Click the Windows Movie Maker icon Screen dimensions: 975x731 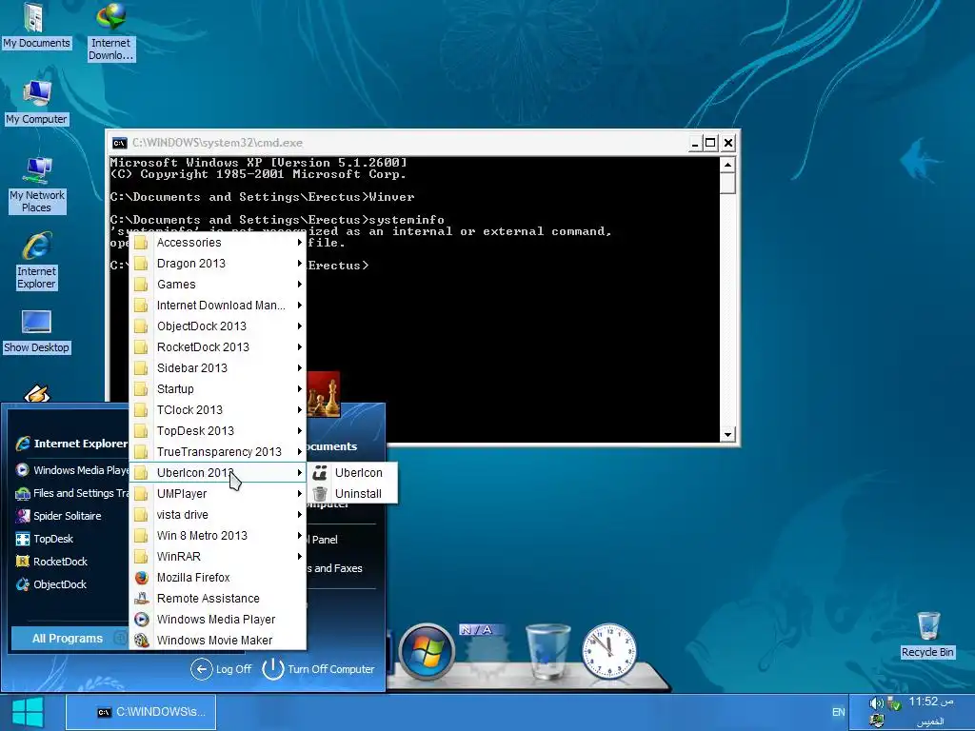[142, 641]
